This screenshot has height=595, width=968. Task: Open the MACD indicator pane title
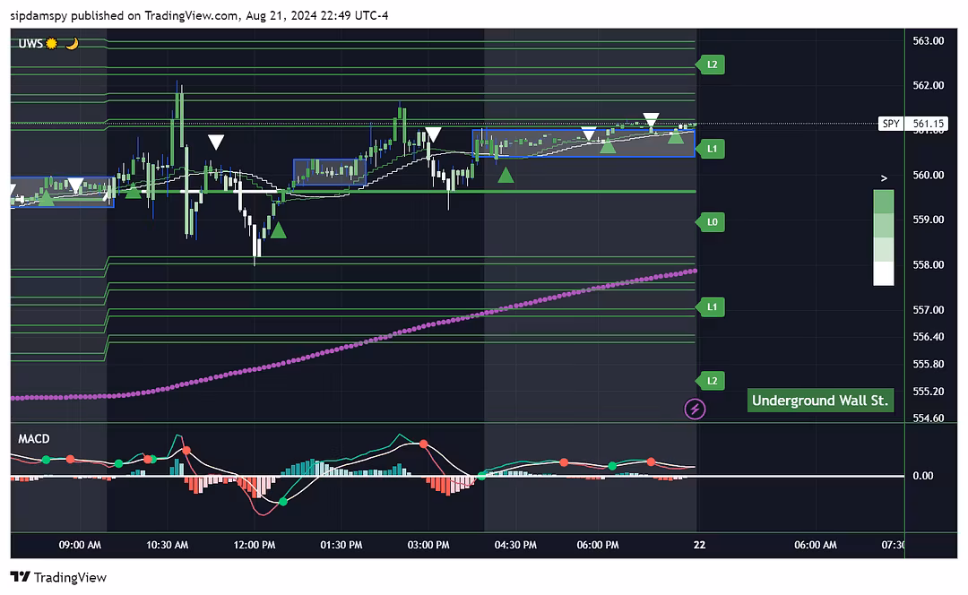[x=34, y=438]
